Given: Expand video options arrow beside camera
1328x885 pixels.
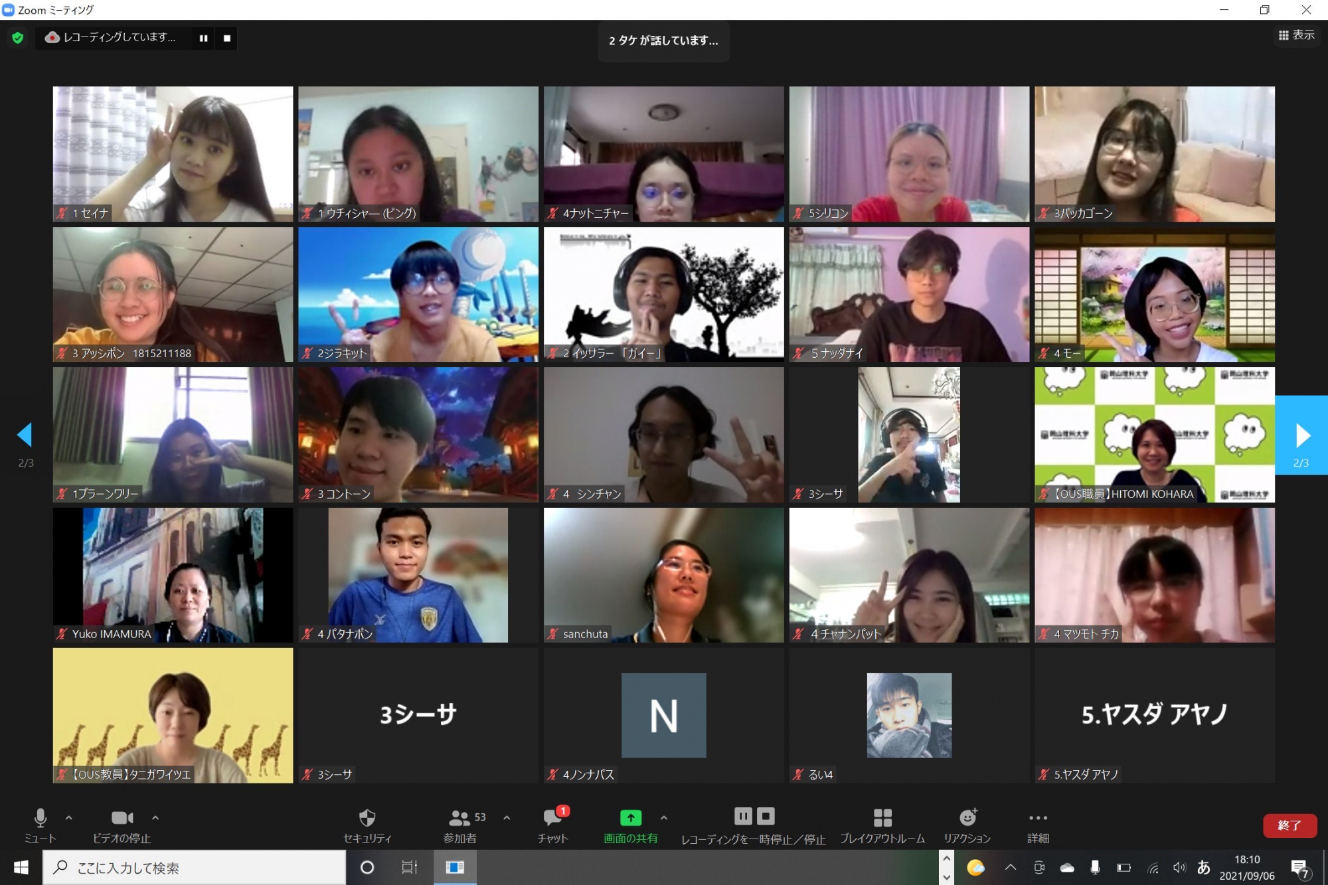Looking at the screenshot, I should pyautogui.click(x=155, y=818).
